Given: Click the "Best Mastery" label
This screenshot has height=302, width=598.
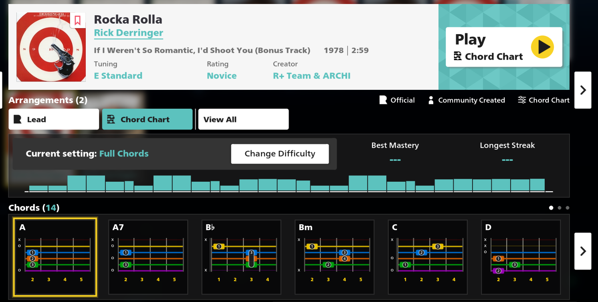Looking at the screenshot, I should [395, 145].
